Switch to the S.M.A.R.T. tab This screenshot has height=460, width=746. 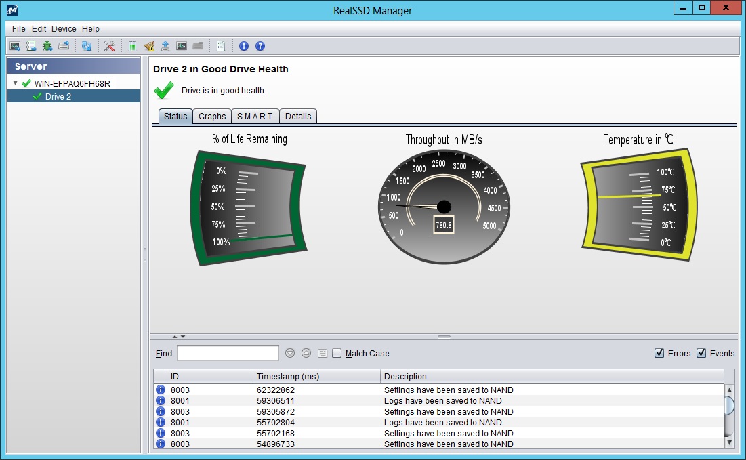point(255,117)
